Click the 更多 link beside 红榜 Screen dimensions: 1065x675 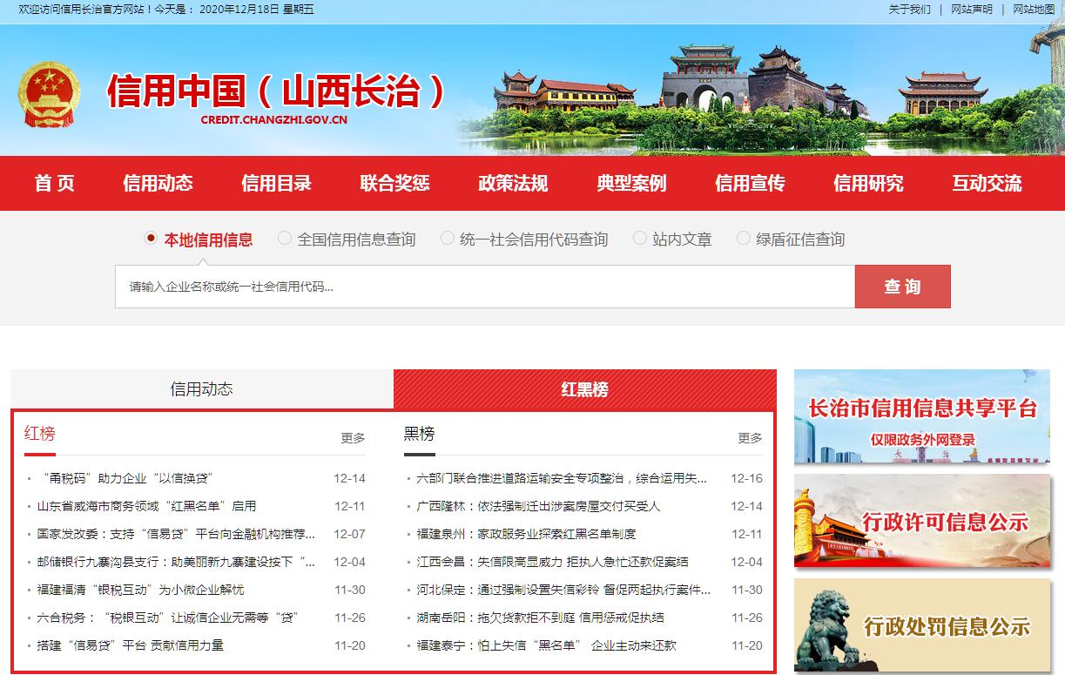(x=353, y=438)
